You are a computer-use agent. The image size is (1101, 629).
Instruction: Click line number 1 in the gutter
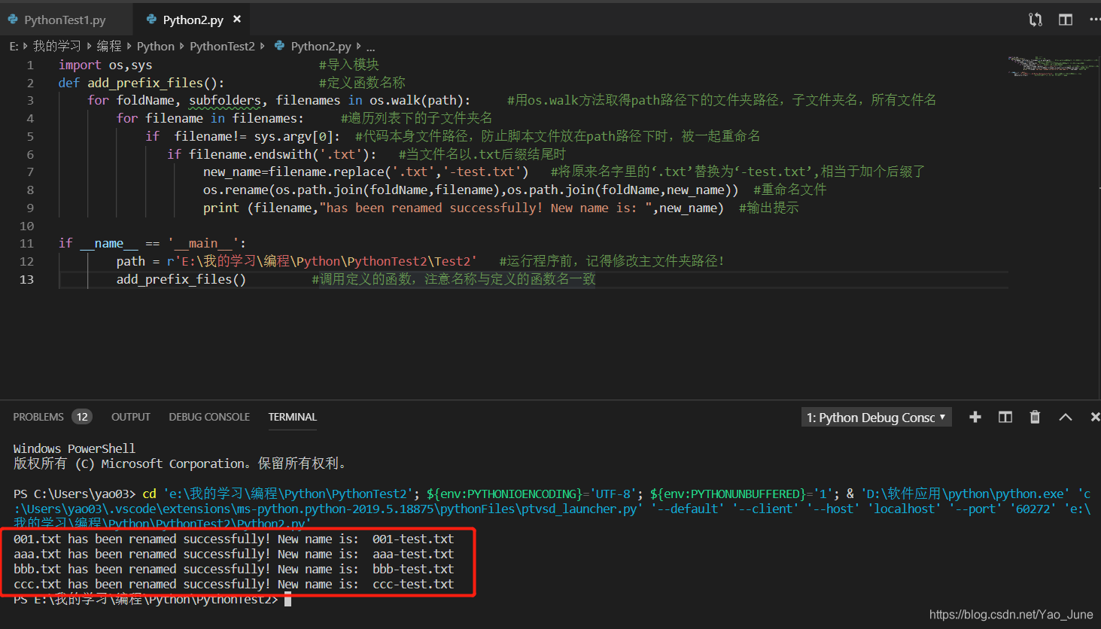click(x=30, y=65)
